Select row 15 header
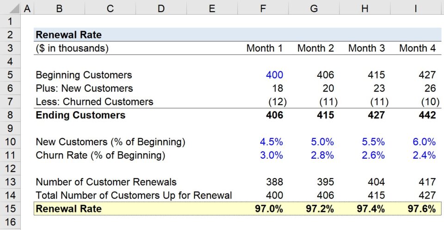The width and height of the screenshot is (444, 230). click(x=11, y=209)
